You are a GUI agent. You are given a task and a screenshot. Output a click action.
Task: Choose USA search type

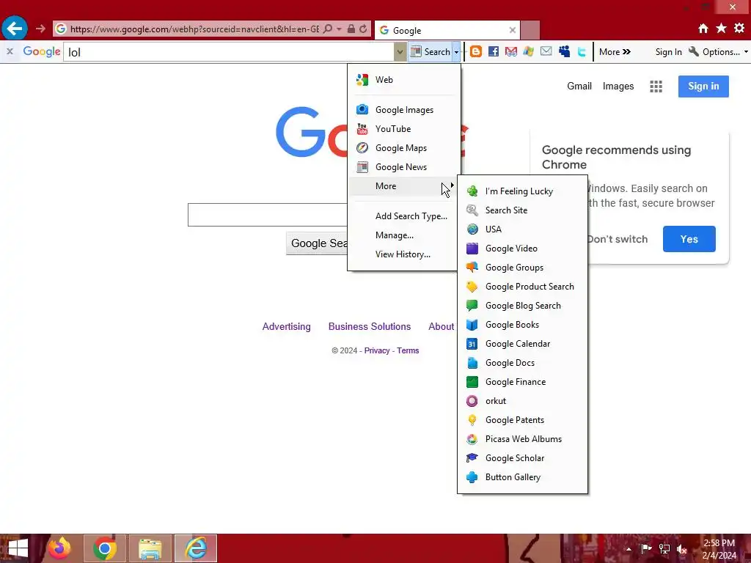[522, 229]
